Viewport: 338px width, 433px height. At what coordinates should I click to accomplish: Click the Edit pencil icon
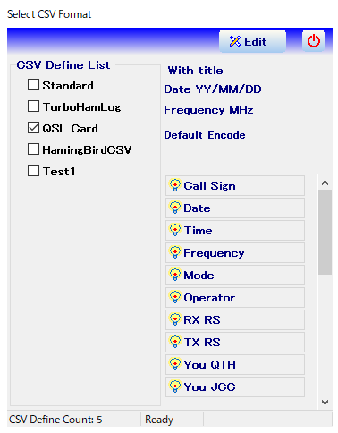[x=235, y=41]
